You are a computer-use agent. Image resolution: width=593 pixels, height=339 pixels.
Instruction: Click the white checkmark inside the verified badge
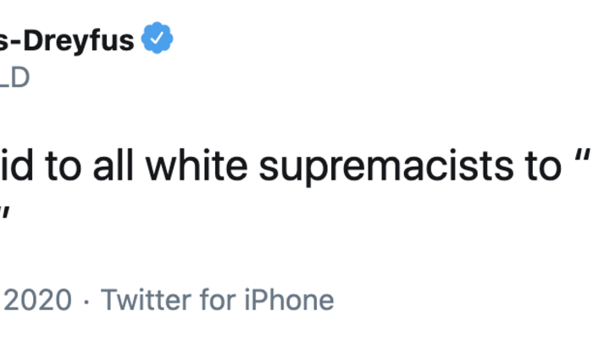point(157,38)
